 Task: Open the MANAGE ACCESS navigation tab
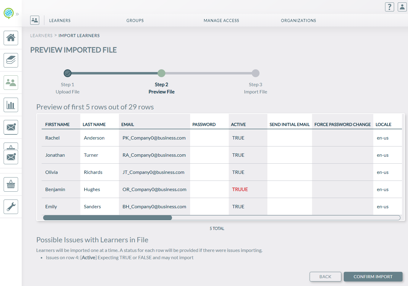coord(221,20)
